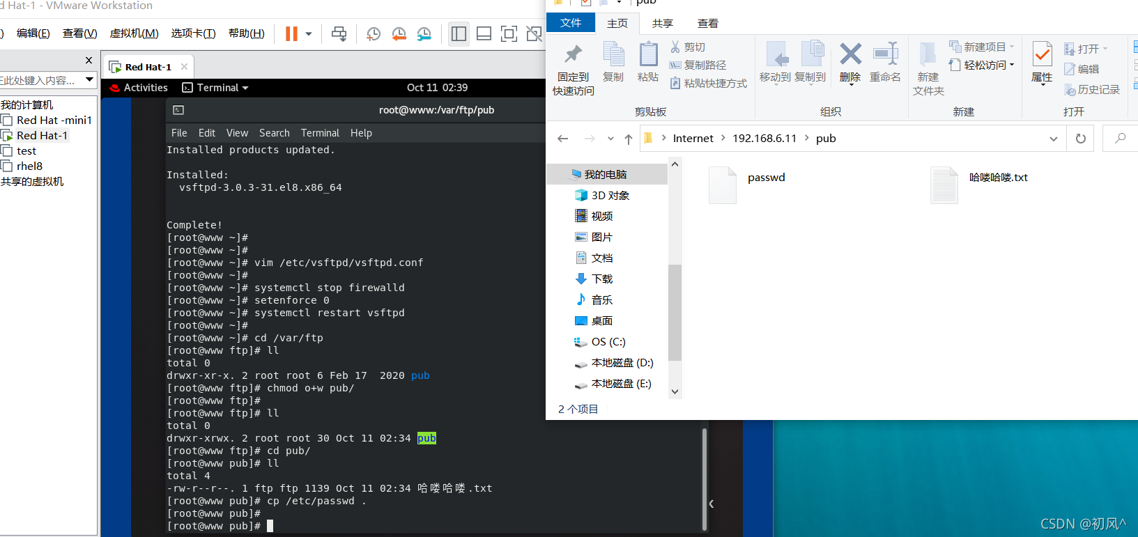Click the Oct 11 02:39 clock in GNOME bar
Viewport: 1138px width, 537px height.
(438, 88)
